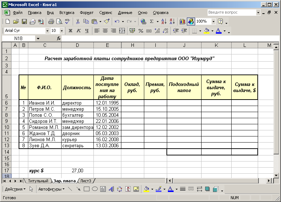Click the formula bar input

pyautogui.click(x=170, y=39)
